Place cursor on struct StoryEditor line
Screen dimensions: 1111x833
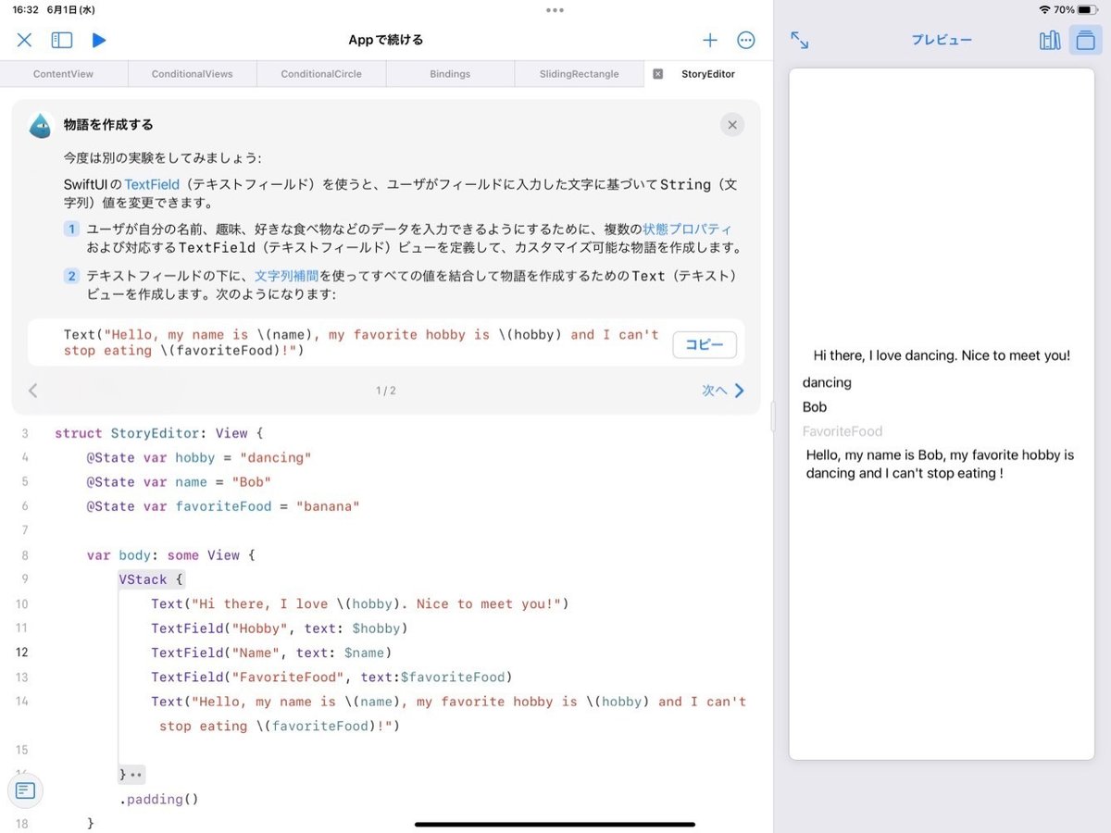159,433
